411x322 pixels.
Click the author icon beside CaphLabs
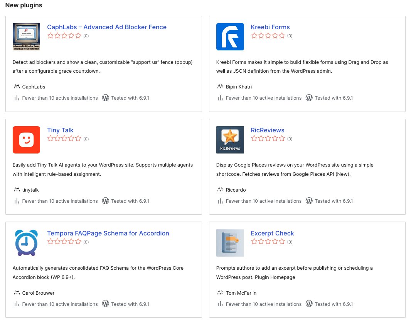(x=17, y=86)
